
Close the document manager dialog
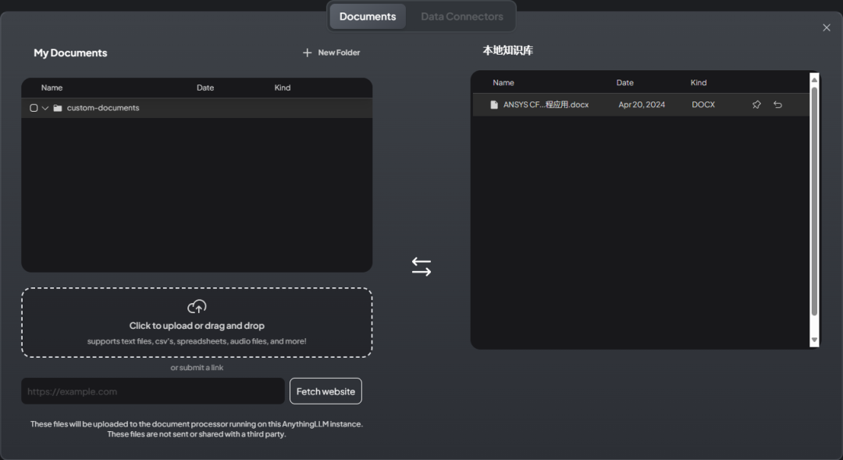[827, 28]
